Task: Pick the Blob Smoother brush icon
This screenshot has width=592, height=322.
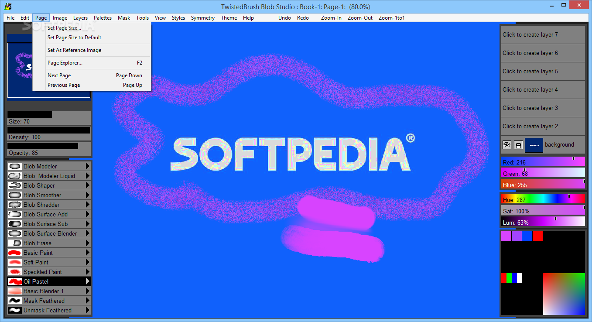Action: click(15, 195)
